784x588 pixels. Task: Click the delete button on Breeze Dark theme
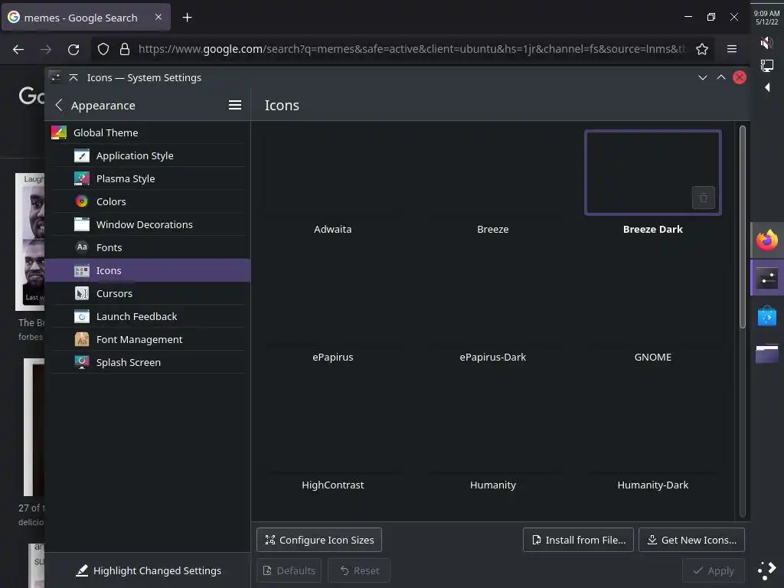coord(704,198)
